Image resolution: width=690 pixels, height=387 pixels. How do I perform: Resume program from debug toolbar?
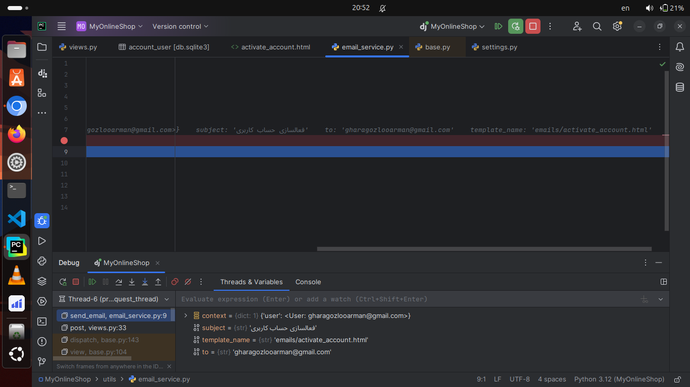pyautogui.click(x=92, y=282)
